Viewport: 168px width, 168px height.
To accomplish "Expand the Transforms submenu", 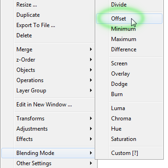I will [48, 119].
